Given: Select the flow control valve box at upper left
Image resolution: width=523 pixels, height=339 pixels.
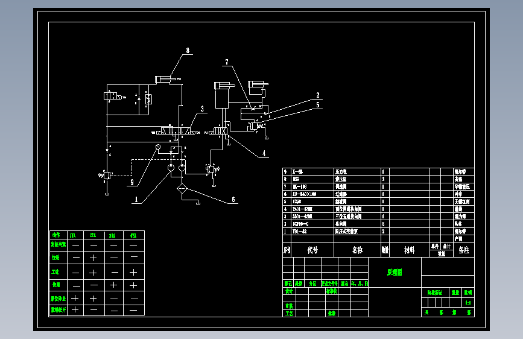Looking at the screenshot, I should coord(148,99).
